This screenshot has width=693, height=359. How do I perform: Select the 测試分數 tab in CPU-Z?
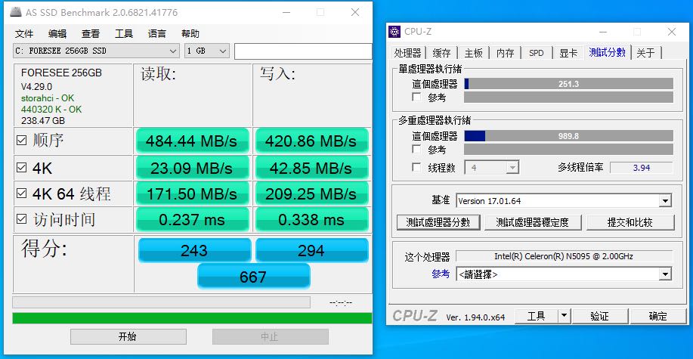coord(608,53)
